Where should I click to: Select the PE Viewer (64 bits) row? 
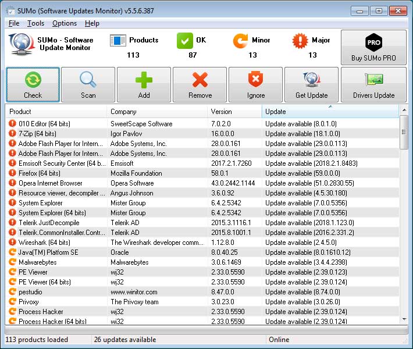[x=202, y=282]
